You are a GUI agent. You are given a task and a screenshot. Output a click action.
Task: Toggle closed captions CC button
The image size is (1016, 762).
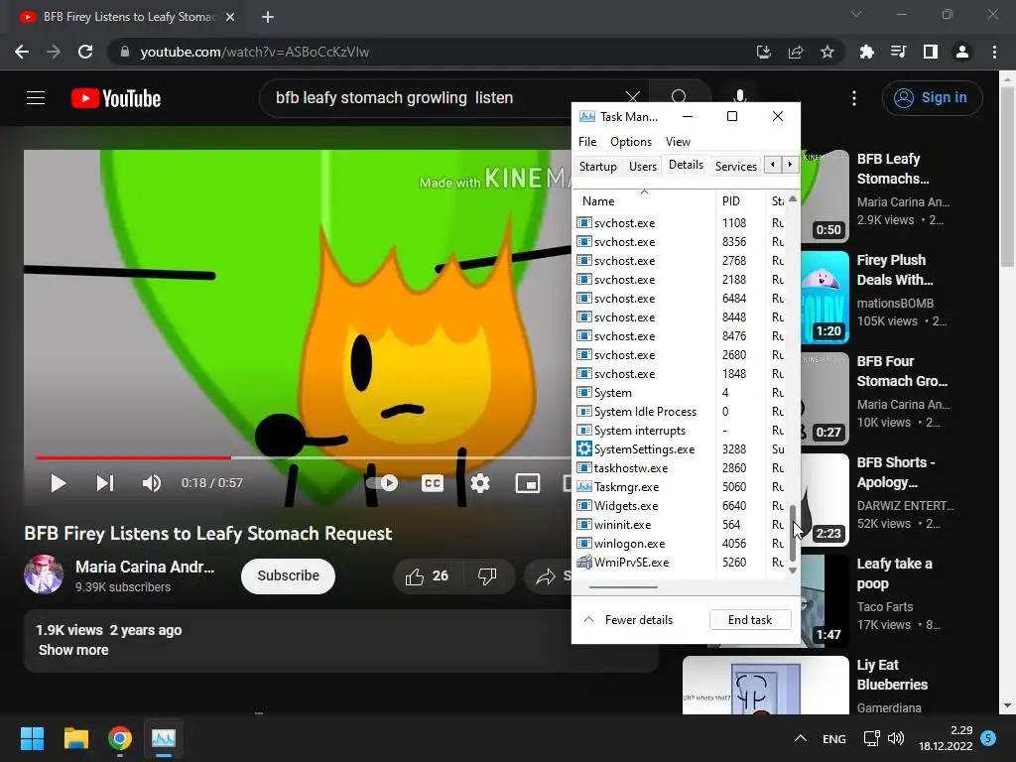433,483
